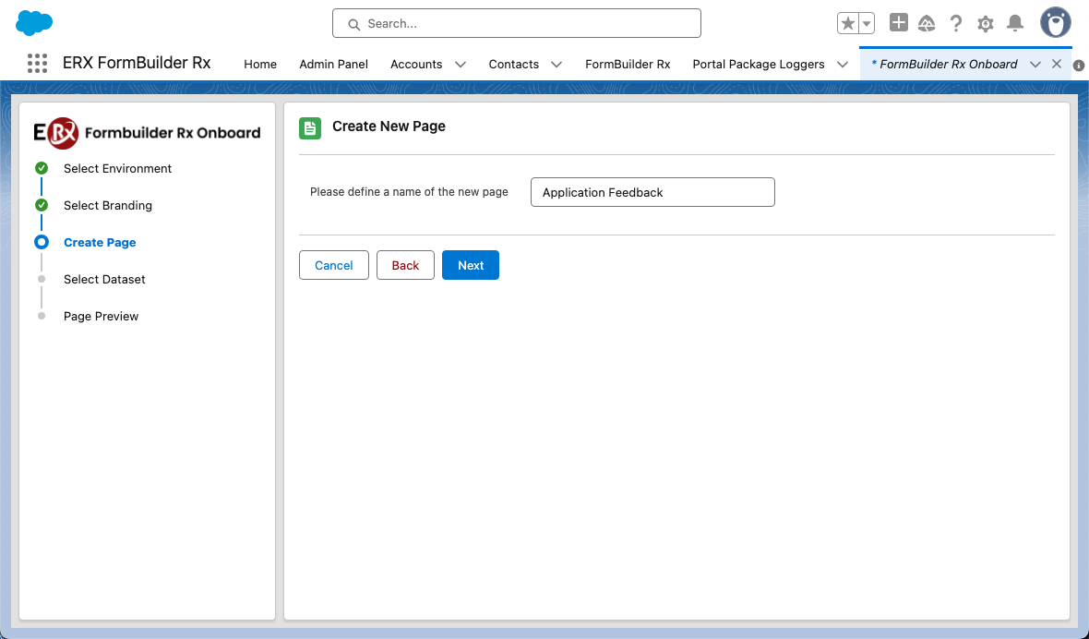Expand the Accounts tab dropdown chevron
Viewport: 1089px width, 639px height.
click(461, 65)
